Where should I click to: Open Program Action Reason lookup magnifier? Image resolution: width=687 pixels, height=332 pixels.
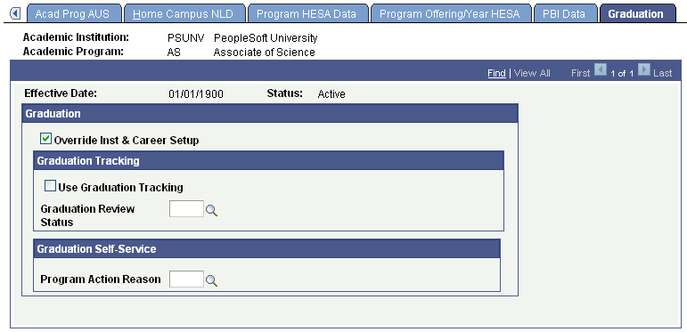tap(211, 281)
